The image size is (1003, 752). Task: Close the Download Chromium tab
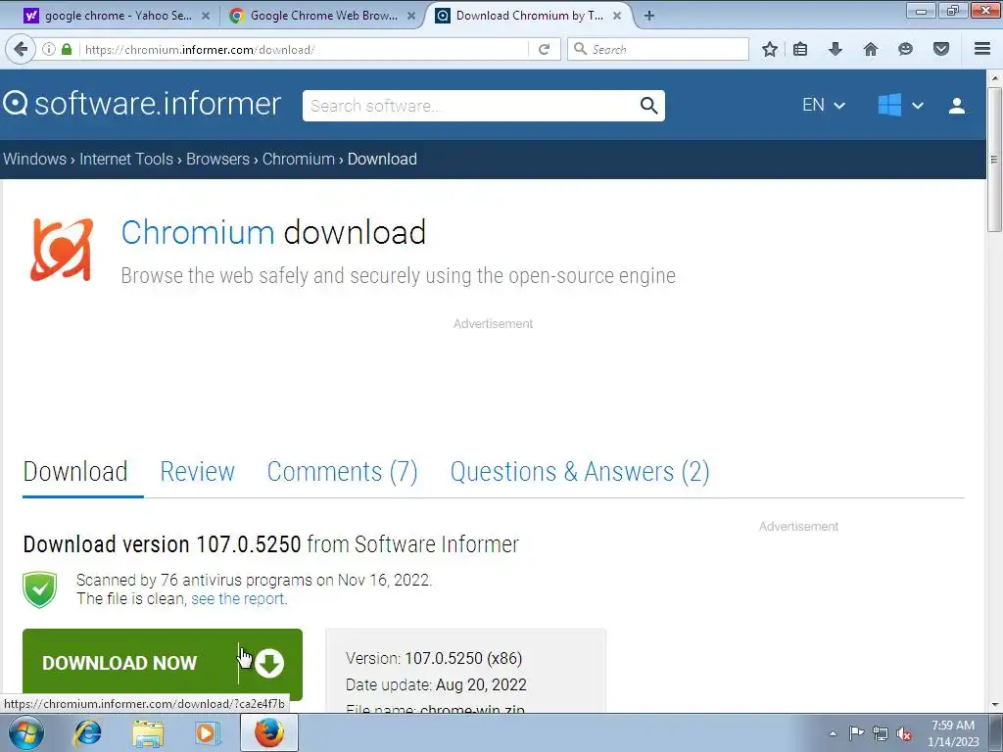617,16
